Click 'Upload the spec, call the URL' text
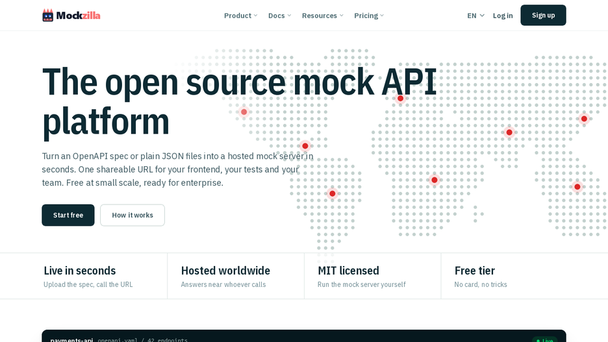Image resolution: width=608 pixels, height=342 pixels. (88, 284)
